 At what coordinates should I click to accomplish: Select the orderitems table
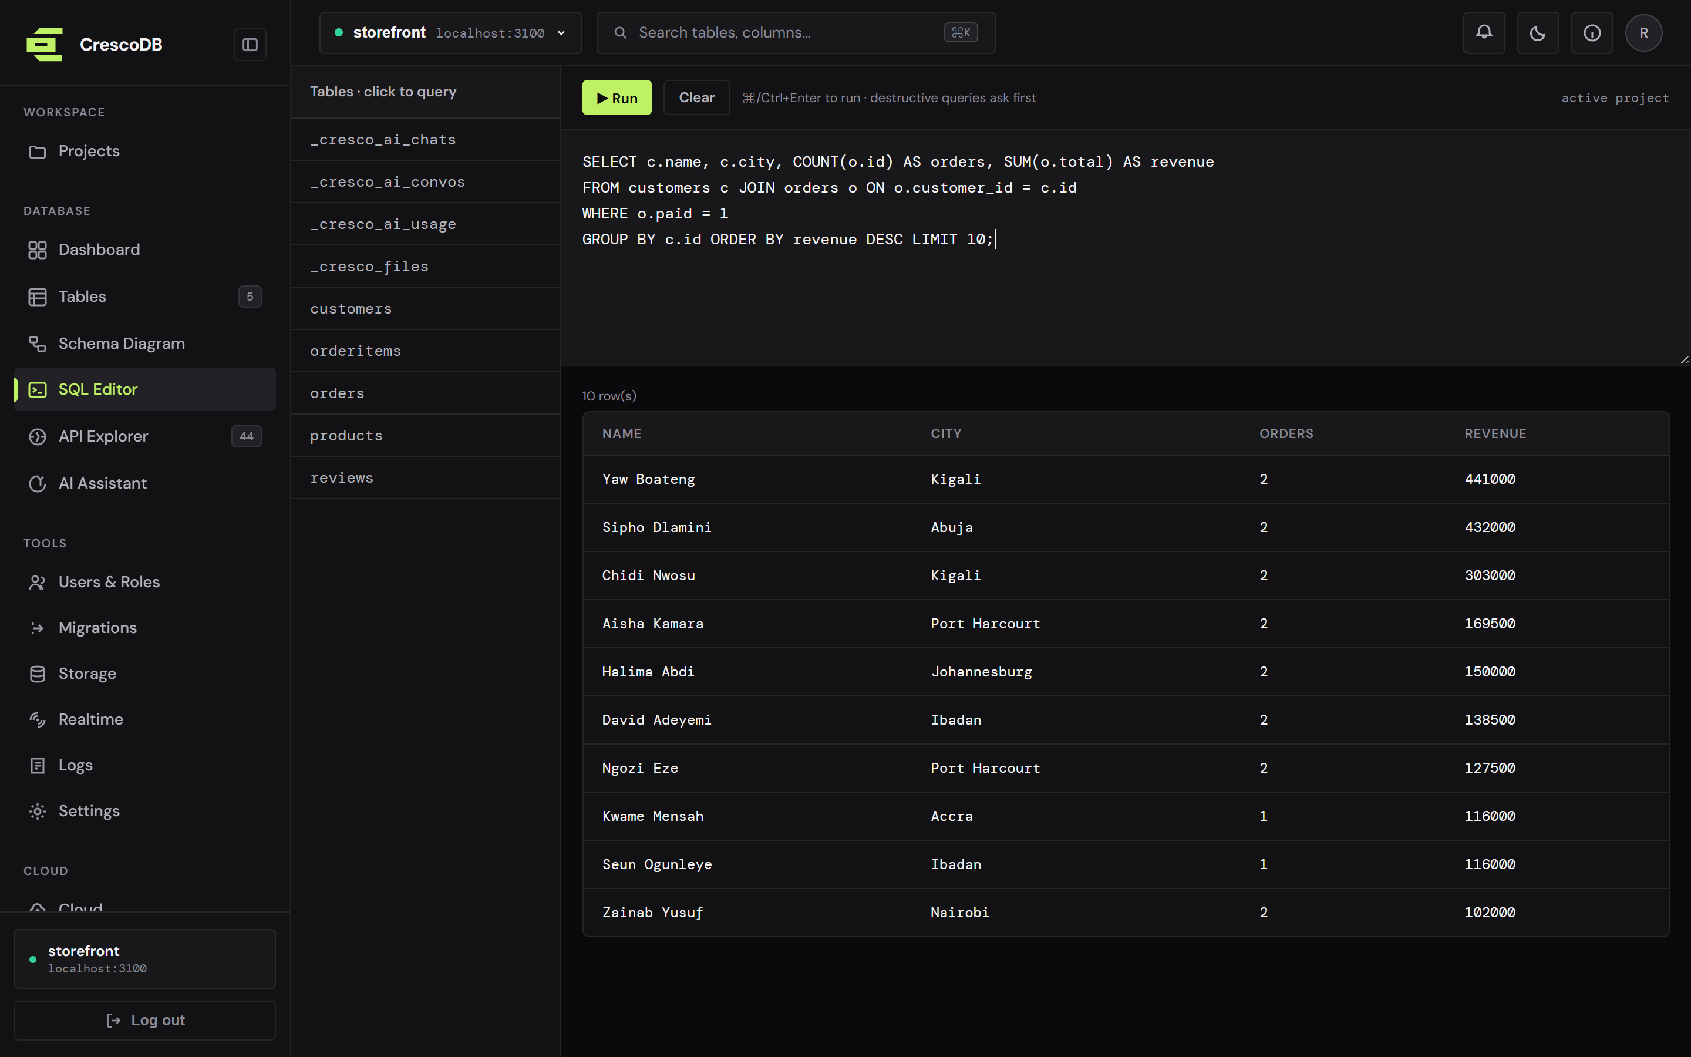(x=426, y=351)
